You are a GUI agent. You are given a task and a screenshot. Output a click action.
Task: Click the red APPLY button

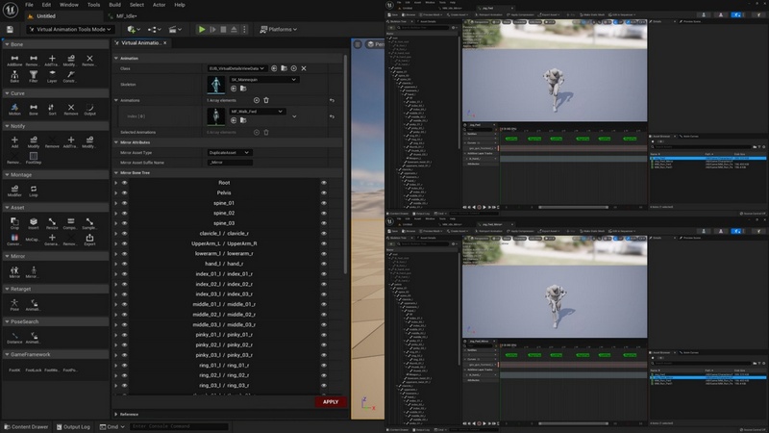(x=331, y=402)
